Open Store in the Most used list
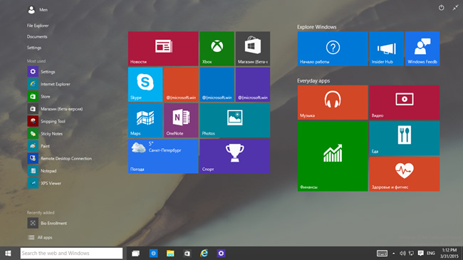The image size is (463, 260). coord(39,96)
